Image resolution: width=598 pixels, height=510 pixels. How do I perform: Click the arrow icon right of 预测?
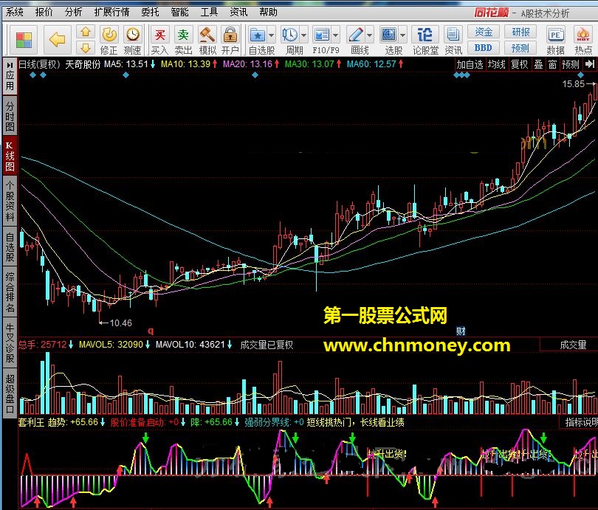point(590,64)
